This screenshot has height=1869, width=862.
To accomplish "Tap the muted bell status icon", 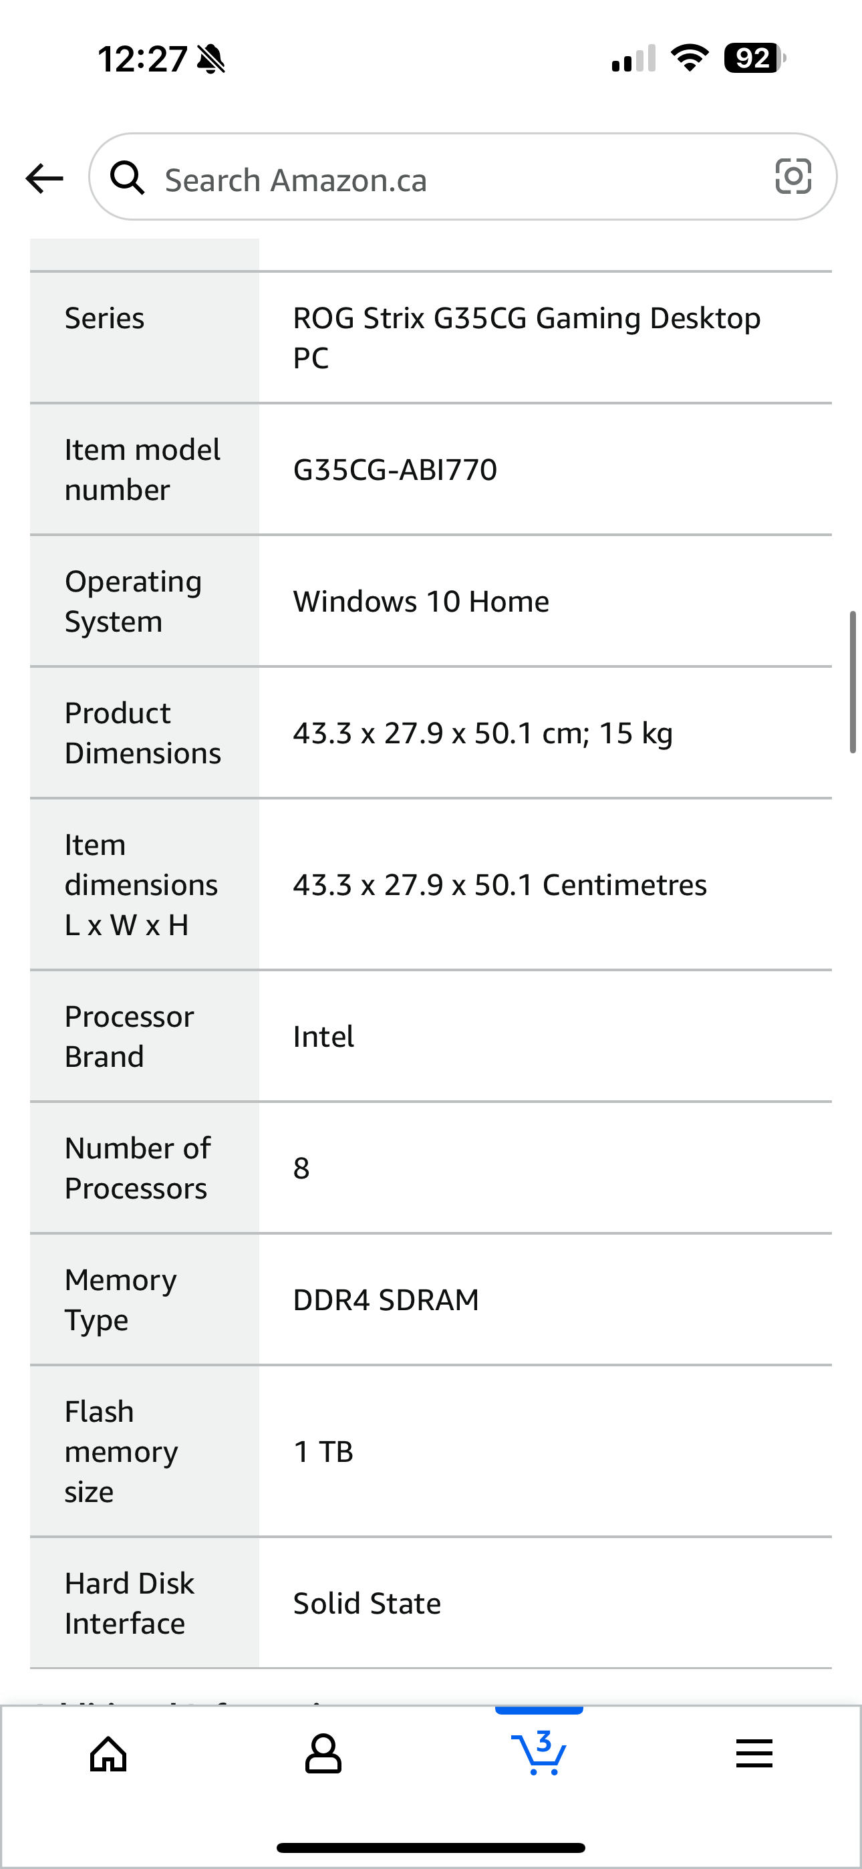I will (211, 59).
